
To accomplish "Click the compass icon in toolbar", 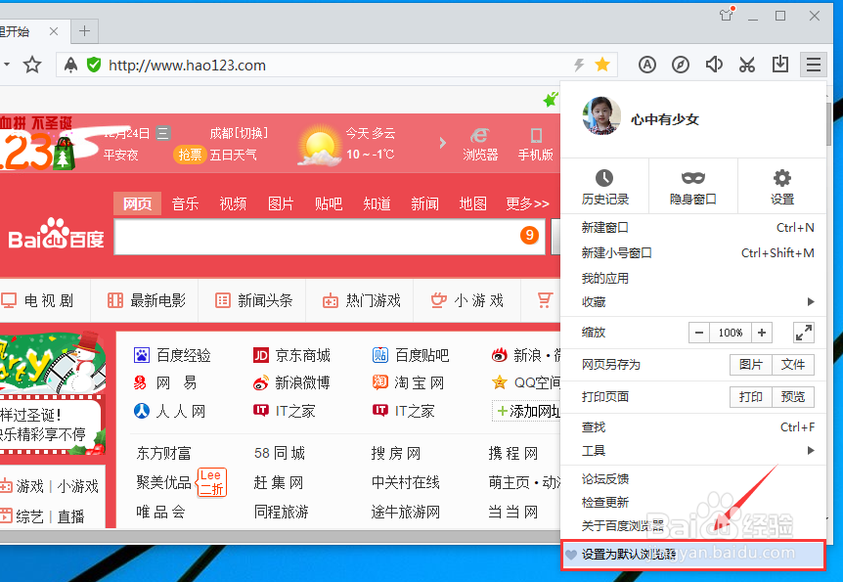I will point(681,66).
